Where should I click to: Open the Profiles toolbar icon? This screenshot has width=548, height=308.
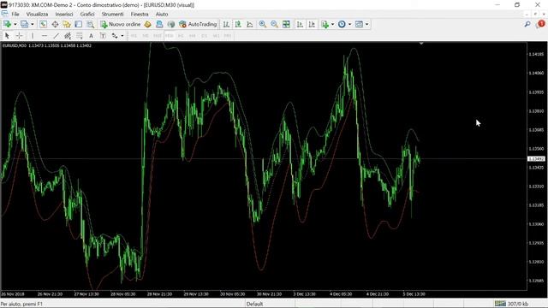click(24, 24)
